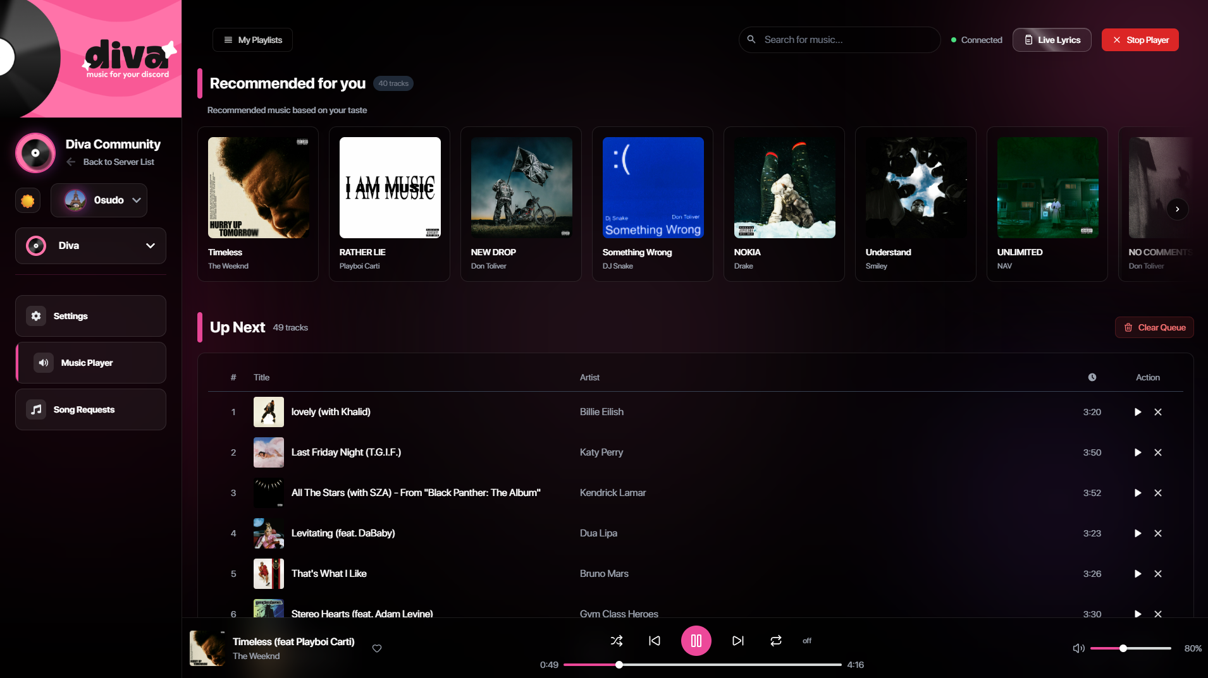
Task: Go to Back to Server List
Action: (x=111, y=162)
